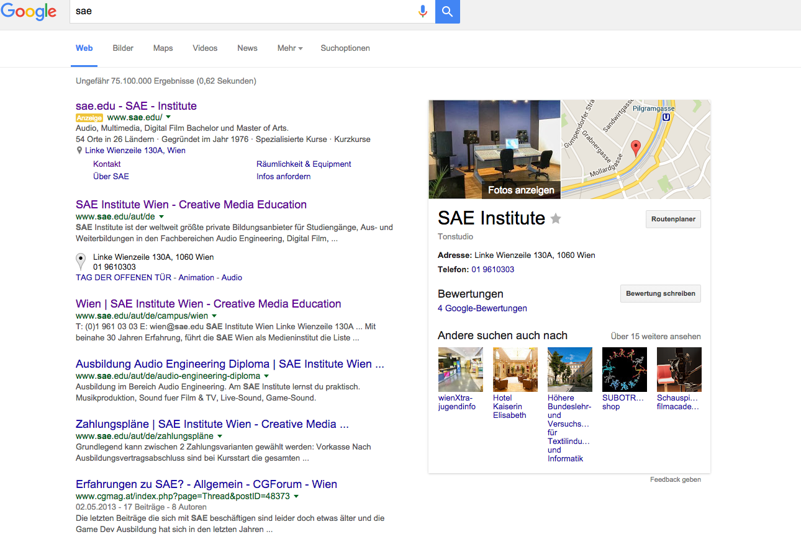Click the U-Bahn Pilgramgasse station icon
Viewport: 801px width, 537px height.
(666, 117)
